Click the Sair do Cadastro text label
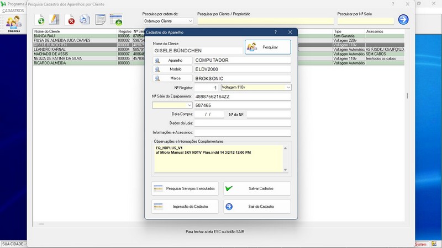This screenshot has width=442, height=248. 261,207
